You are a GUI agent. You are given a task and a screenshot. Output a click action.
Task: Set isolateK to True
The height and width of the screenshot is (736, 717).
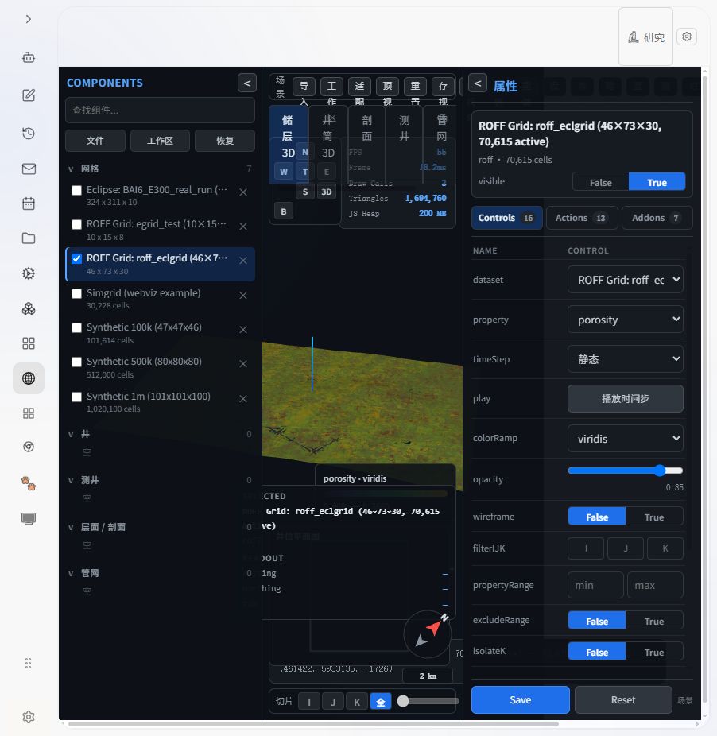click(654, 652)
